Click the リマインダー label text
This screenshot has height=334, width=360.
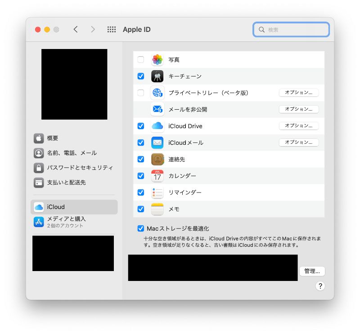pyautogui.click(x=185, y=192)
